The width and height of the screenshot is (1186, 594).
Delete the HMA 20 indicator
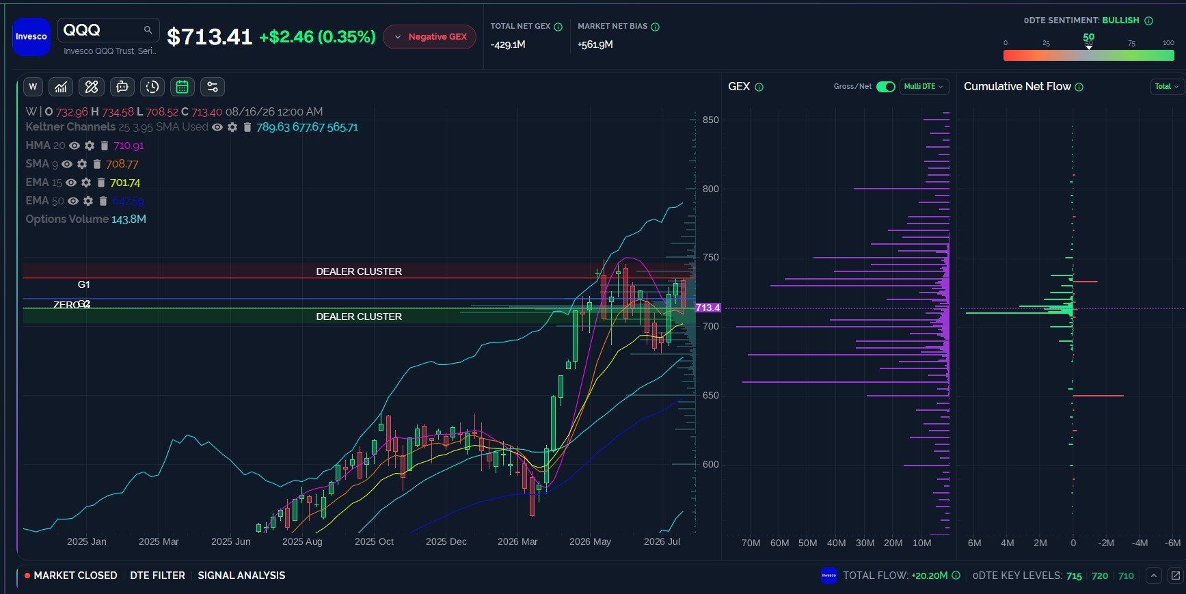105,146
